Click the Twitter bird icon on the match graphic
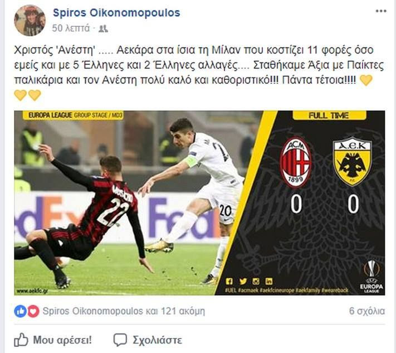Image resolution: width=396 pixels, height=353 pixels. (x=243, y=281)
